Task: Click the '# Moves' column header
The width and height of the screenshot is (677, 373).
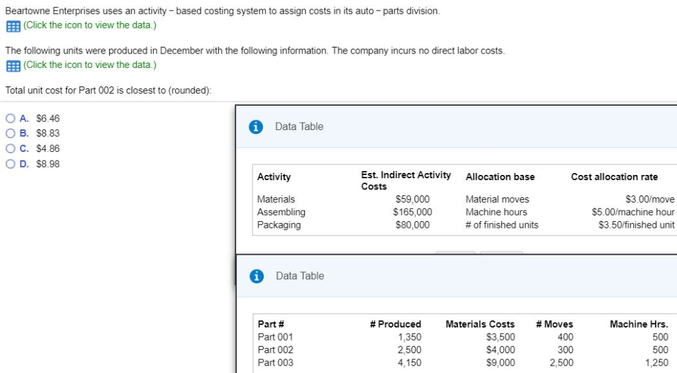Action: tap(555, 324)
